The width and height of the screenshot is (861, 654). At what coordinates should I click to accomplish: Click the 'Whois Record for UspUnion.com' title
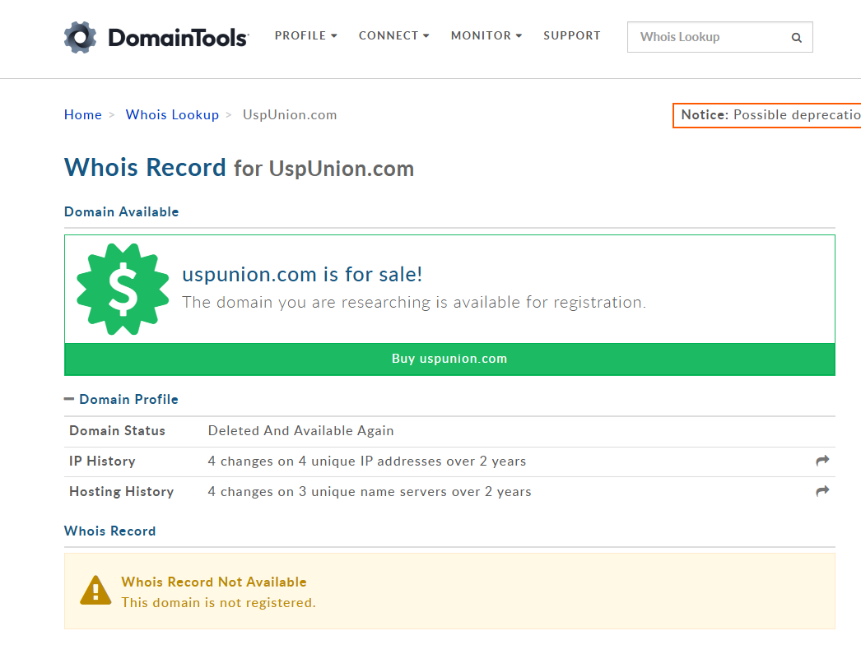point(239,168)
